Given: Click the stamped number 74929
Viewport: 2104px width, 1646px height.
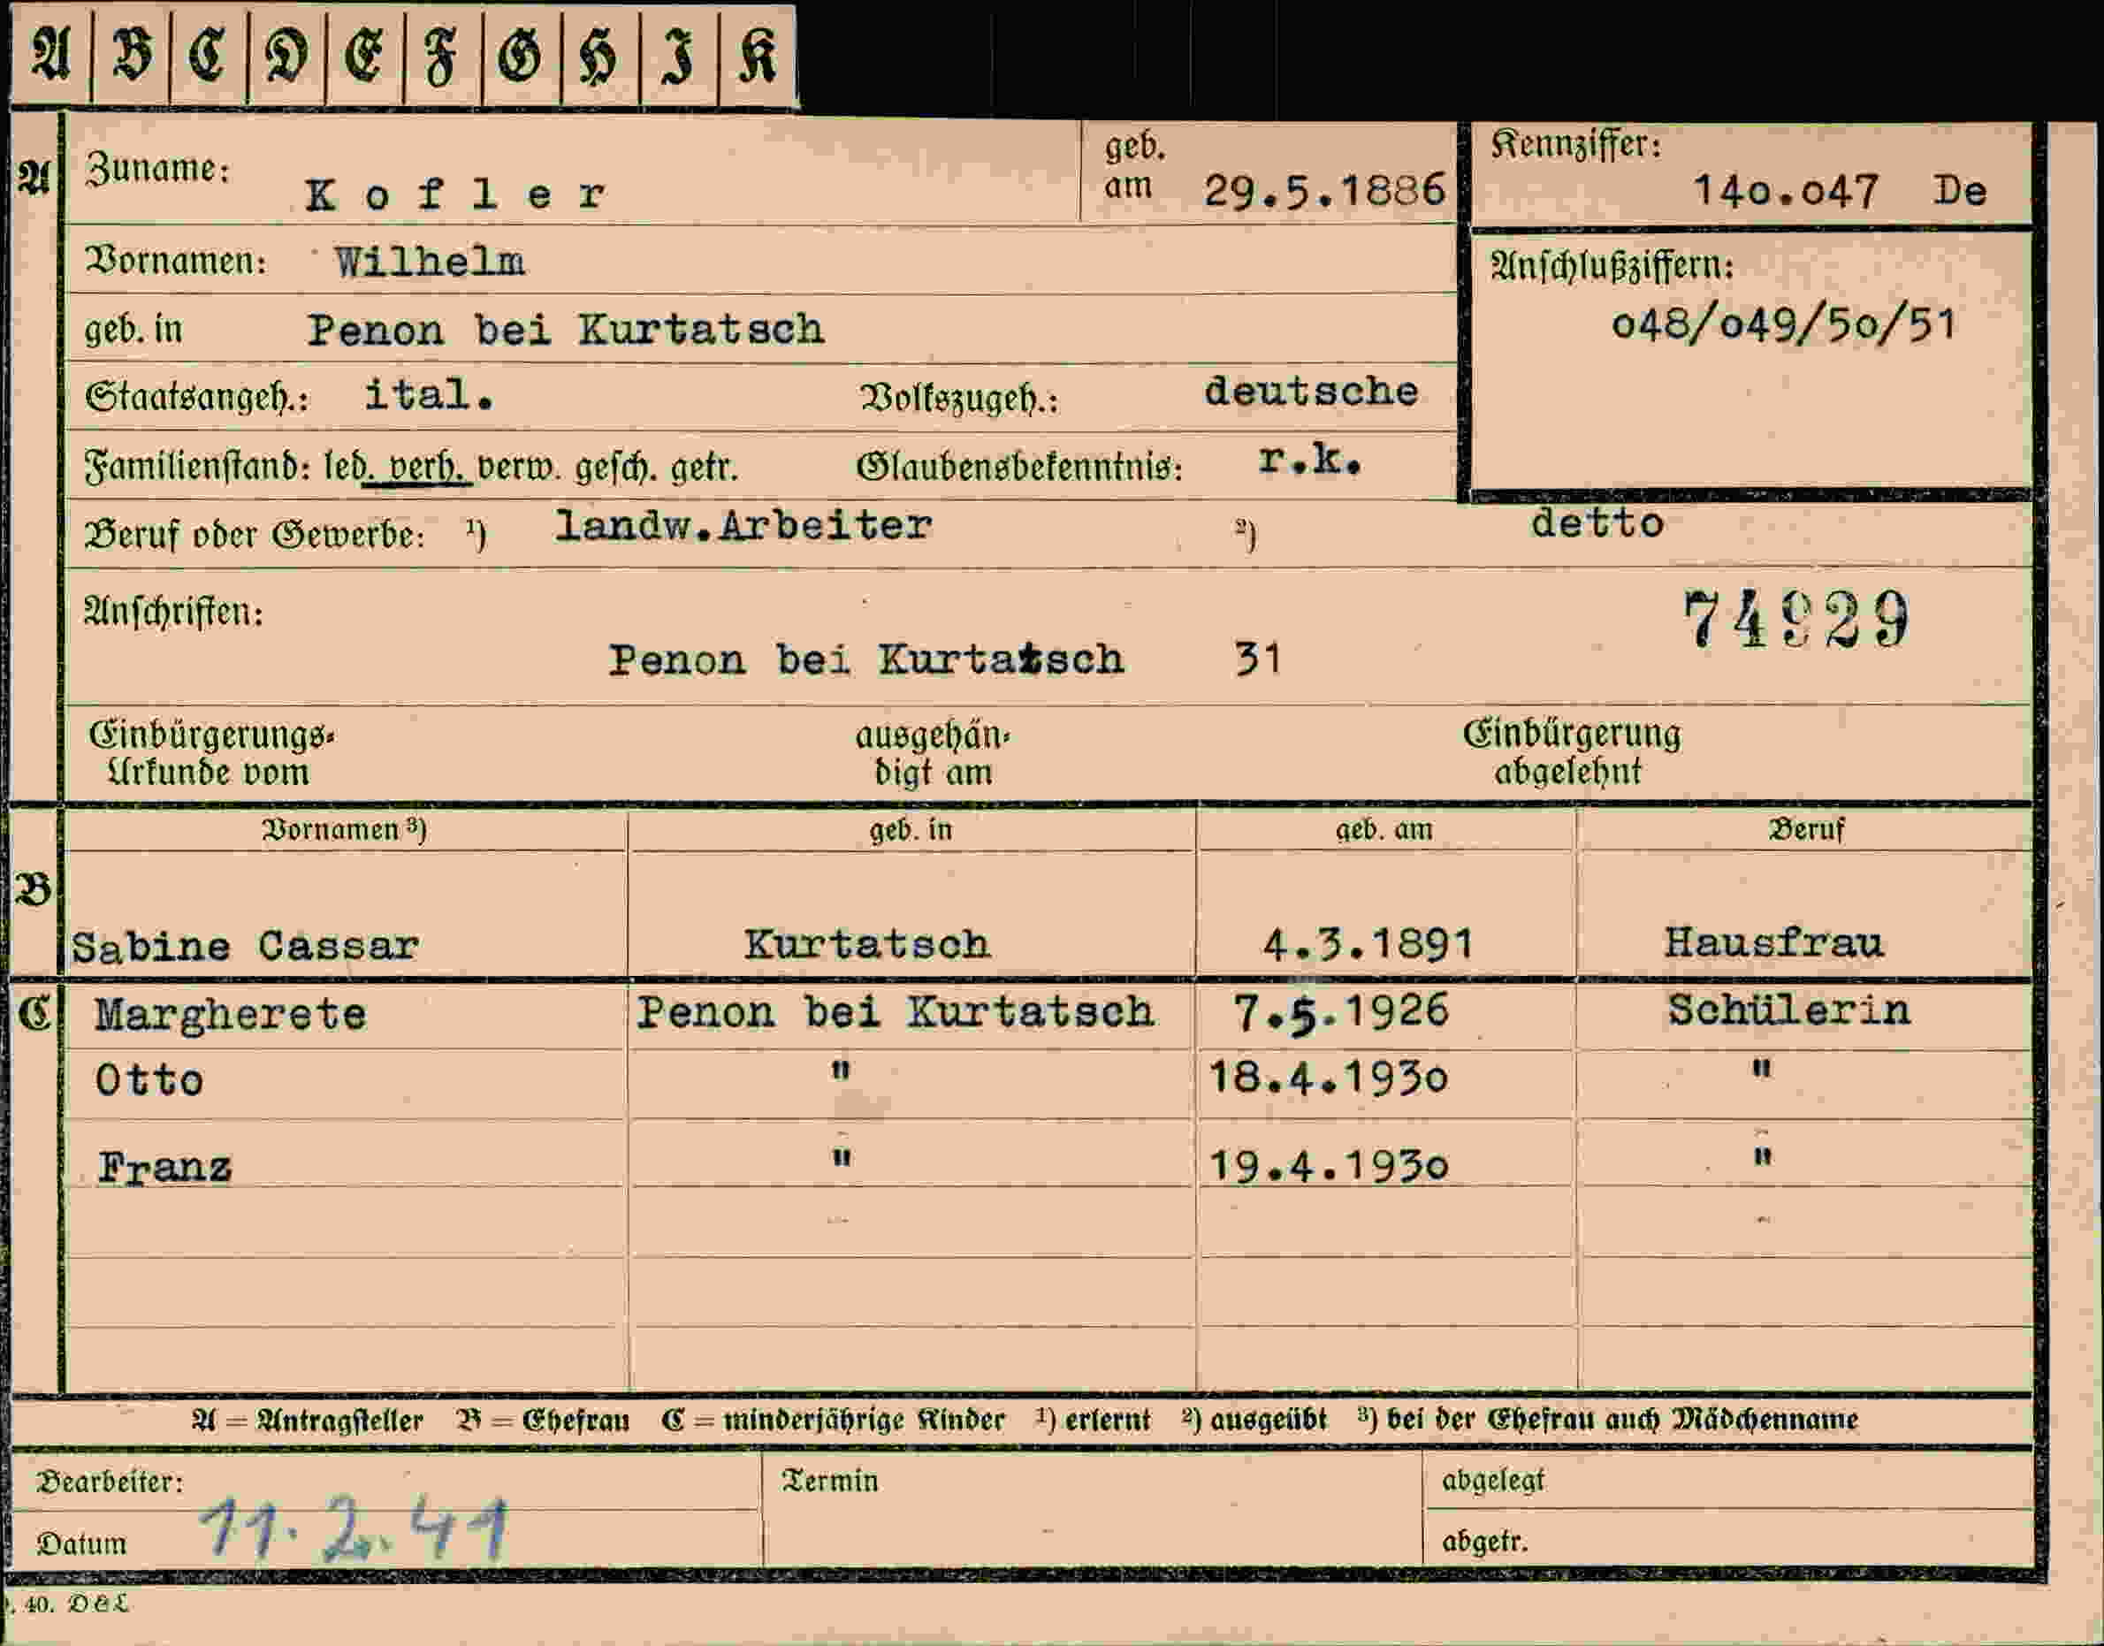Looking at the screenshot, I should point(1795,620).
